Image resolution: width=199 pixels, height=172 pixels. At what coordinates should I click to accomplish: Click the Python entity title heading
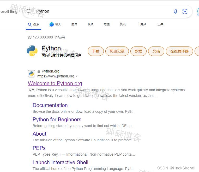click(51, 48)
